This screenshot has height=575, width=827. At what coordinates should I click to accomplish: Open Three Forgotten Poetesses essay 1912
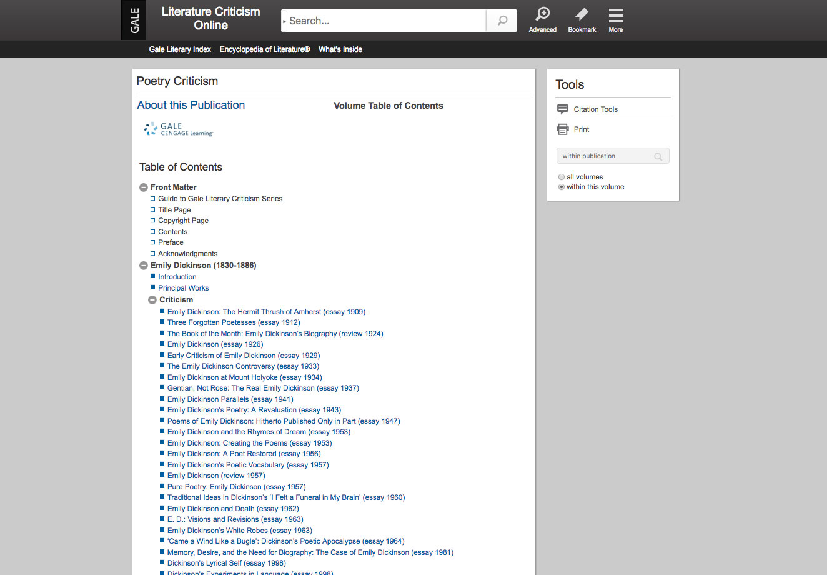pos(234,322)
